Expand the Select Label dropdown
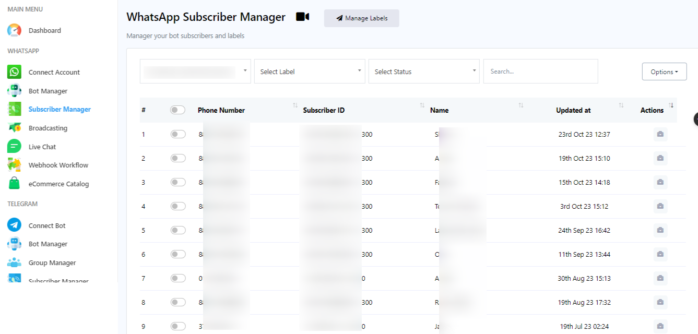This screenshot has width=698, height=334. (x=310, y=71)
